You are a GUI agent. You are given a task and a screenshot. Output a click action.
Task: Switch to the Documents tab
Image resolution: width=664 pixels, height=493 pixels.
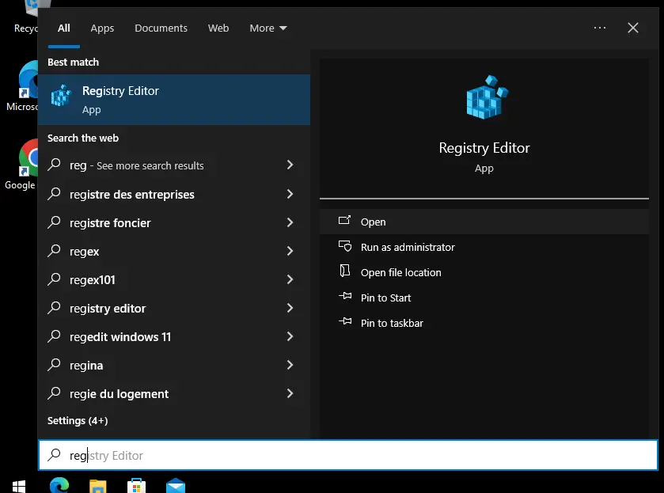point(161,28)
